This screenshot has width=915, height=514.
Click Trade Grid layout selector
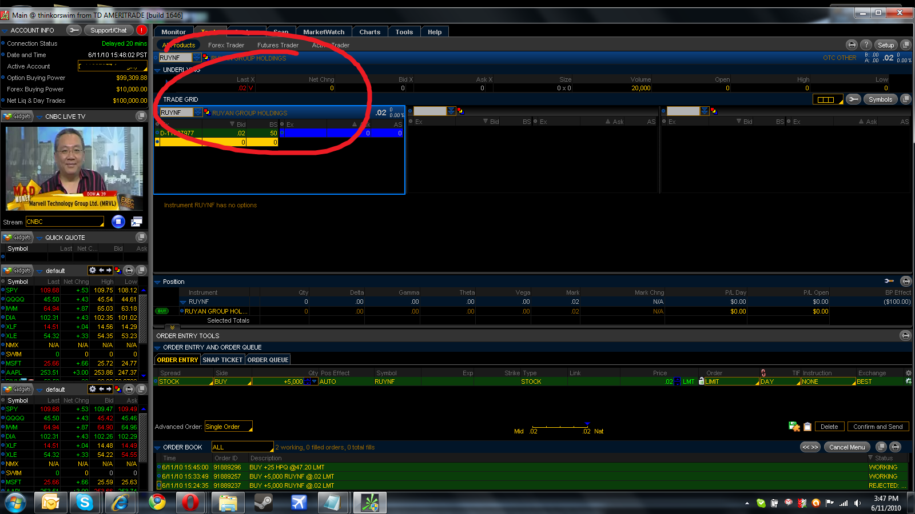[x=828, y=99]
